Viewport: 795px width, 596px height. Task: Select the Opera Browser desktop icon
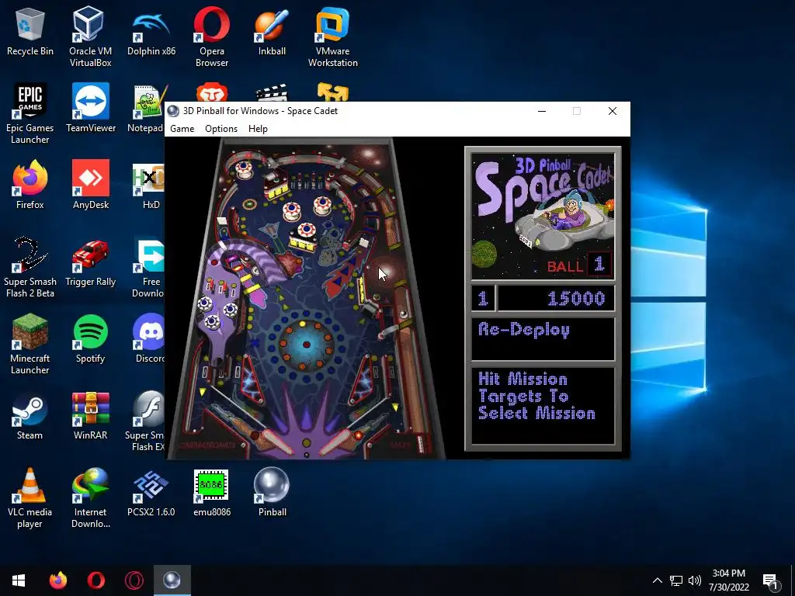point(212,36)
